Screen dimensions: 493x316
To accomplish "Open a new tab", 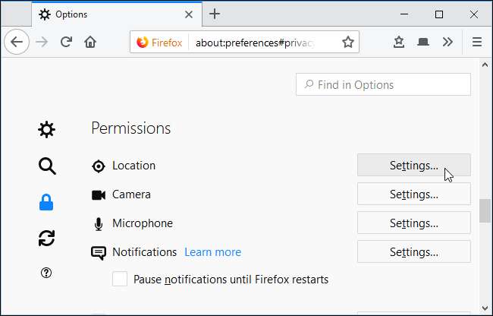I will (215, 14).
